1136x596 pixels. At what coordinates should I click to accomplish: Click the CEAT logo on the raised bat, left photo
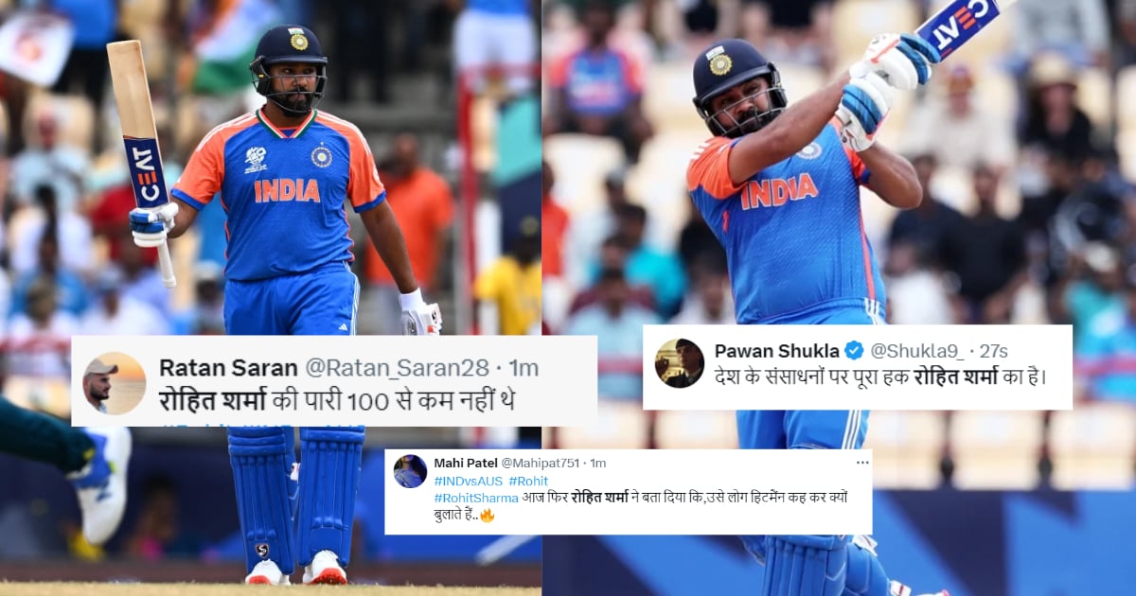[147, 172]
